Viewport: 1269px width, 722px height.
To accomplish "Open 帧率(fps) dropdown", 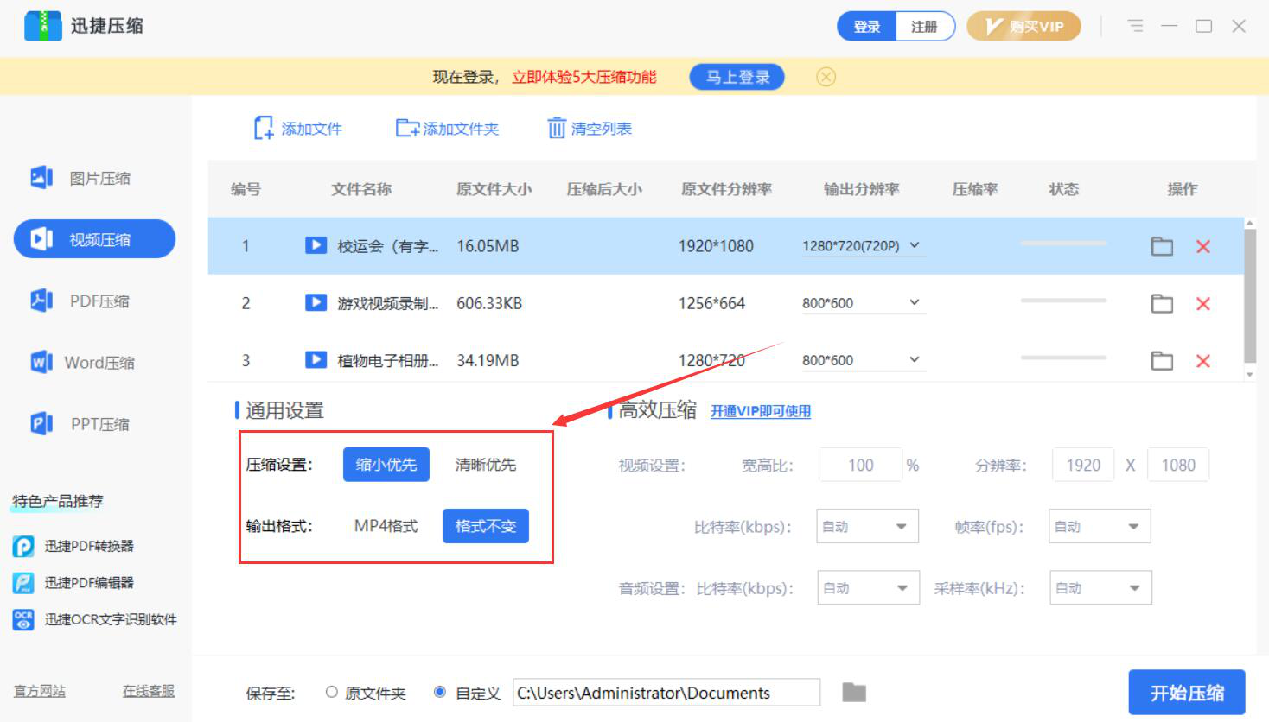I will click(x=1100, y=526).
